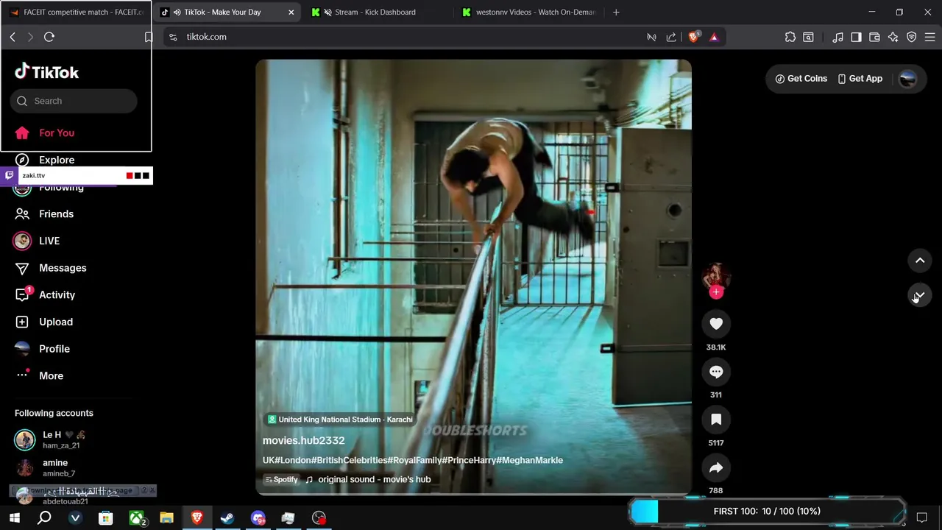
Task: Open File Explorer from taskbar
Action: tap(167, 517)
